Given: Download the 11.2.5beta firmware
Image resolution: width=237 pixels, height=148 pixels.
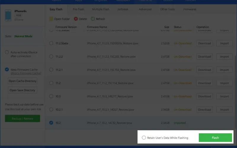Looking at the screenshot, I should 204,43.
